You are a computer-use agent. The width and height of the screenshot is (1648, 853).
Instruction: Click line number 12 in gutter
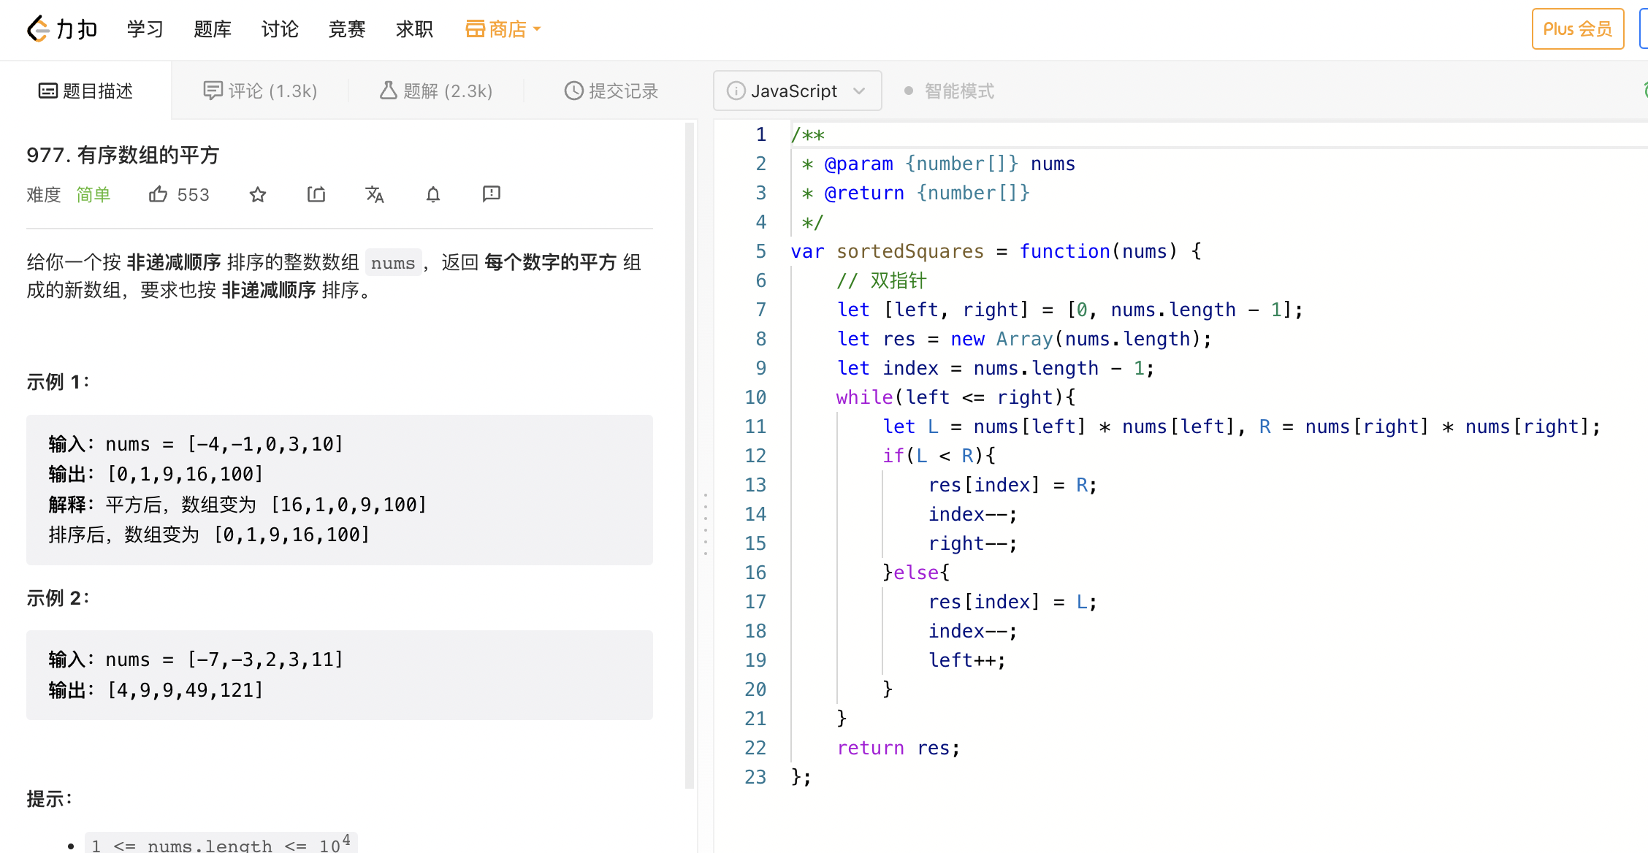(755, 456)
